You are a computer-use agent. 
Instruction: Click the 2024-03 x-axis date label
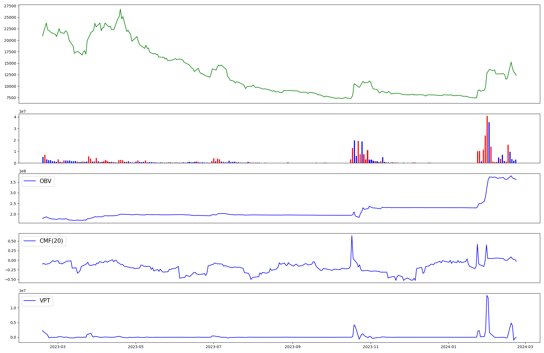(525, 347)
